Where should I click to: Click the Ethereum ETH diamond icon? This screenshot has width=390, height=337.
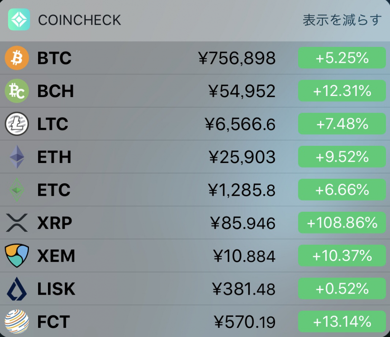point(17,157)
